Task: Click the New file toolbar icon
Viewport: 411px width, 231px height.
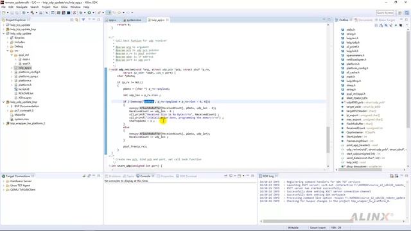Action: (4, 13)
